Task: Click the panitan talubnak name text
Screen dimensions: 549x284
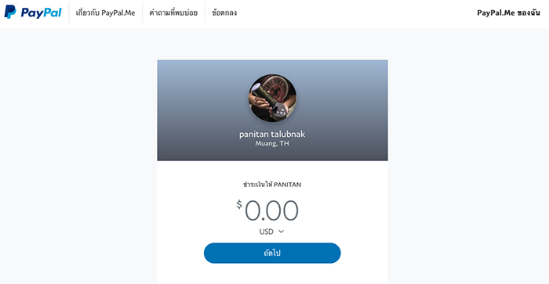Action: pos(272,134)
